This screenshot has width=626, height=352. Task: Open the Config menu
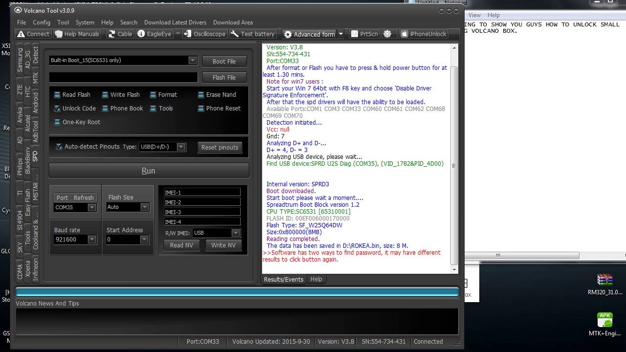tap(42, 22)
